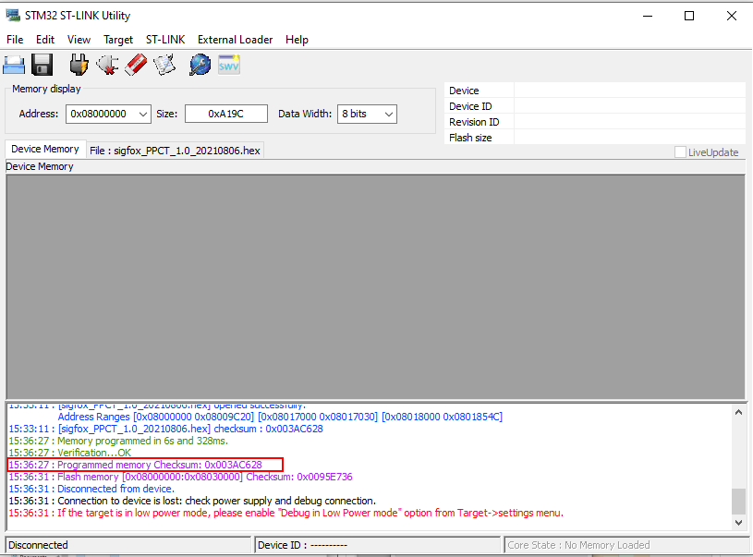
Task: Click the Verification...OK log line
Action: click(69, 453)
